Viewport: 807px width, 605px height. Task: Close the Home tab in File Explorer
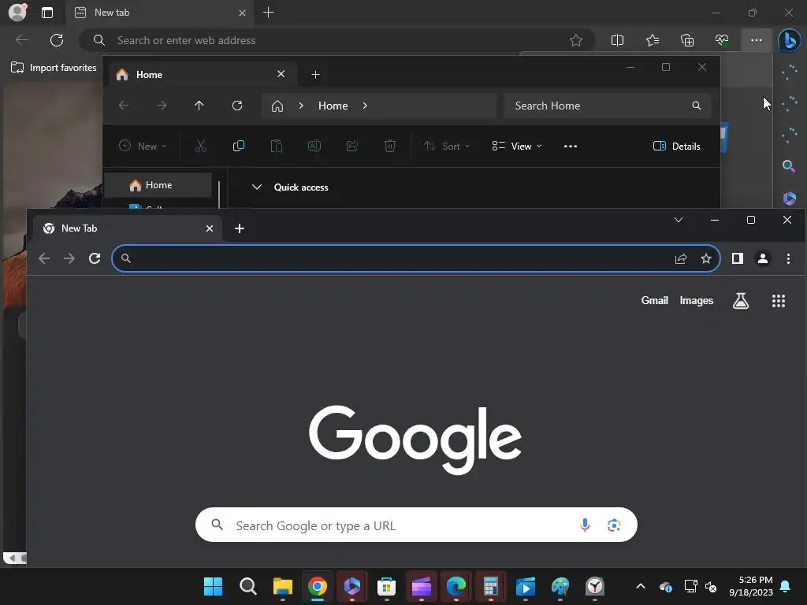coord(281,74)
